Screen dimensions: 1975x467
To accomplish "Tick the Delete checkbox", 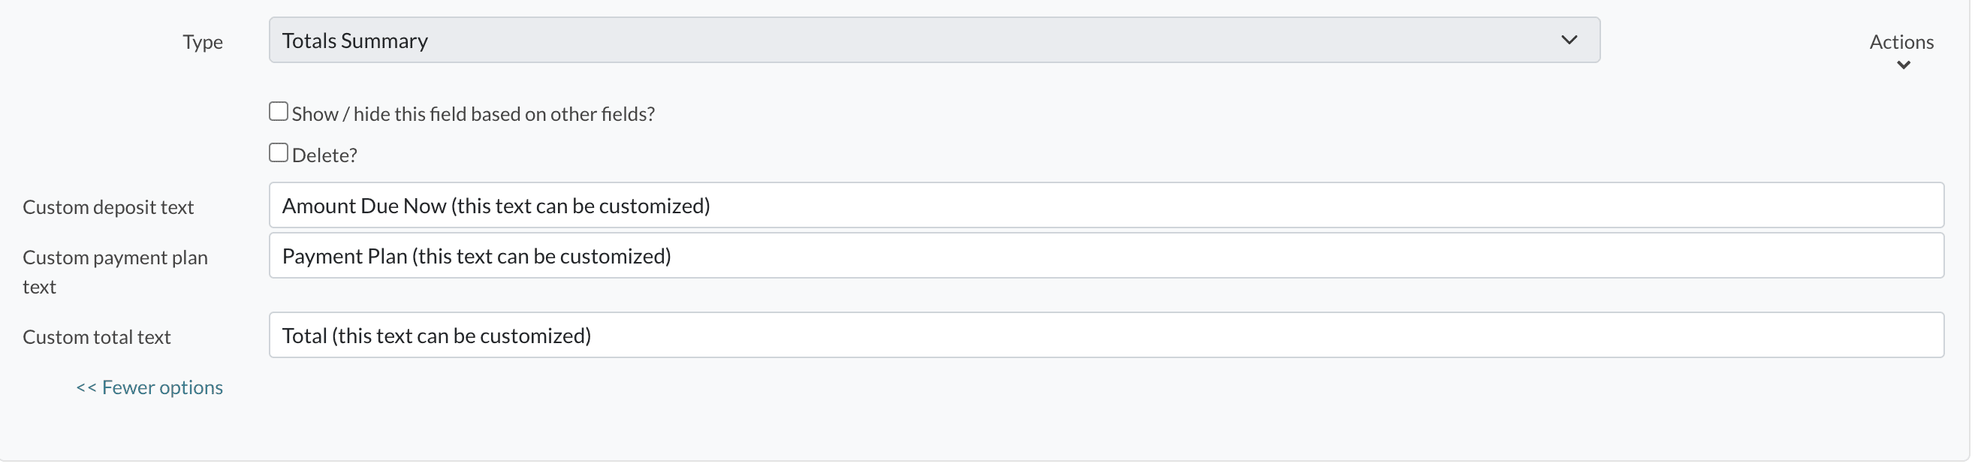I will pyautogui.click(x=279, y=153).
